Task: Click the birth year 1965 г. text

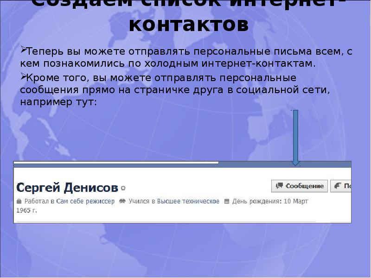Action: [x=26, y=210]
